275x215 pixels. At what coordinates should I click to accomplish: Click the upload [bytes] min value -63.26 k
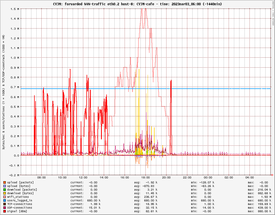(x=208, y=186)
